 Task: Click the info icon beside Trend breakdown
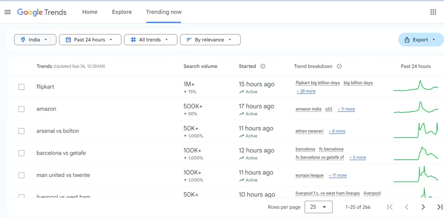(x=339, y=66)
